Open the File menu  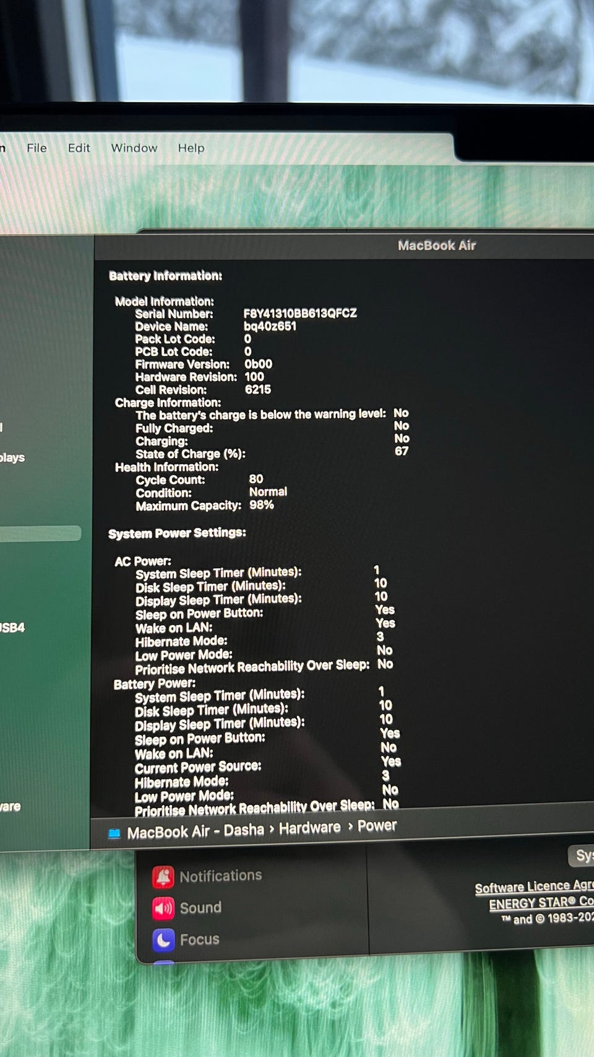point(37,148)
